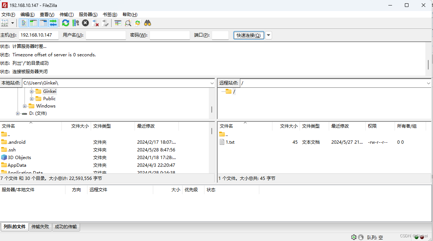This screenshot has width=433, height=241.
Task: Select the Public folder in local tree
Action: pyautogui.click(x=49, y=98)
